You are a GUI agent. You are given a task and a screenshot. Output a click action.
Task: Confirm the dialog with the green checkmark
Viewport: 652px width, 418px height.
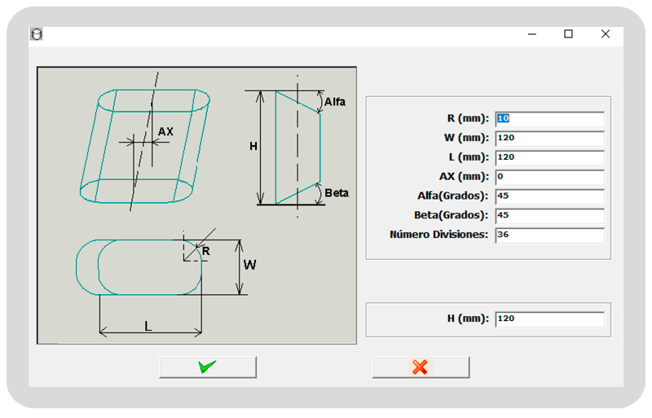click(x=207, y=367)
